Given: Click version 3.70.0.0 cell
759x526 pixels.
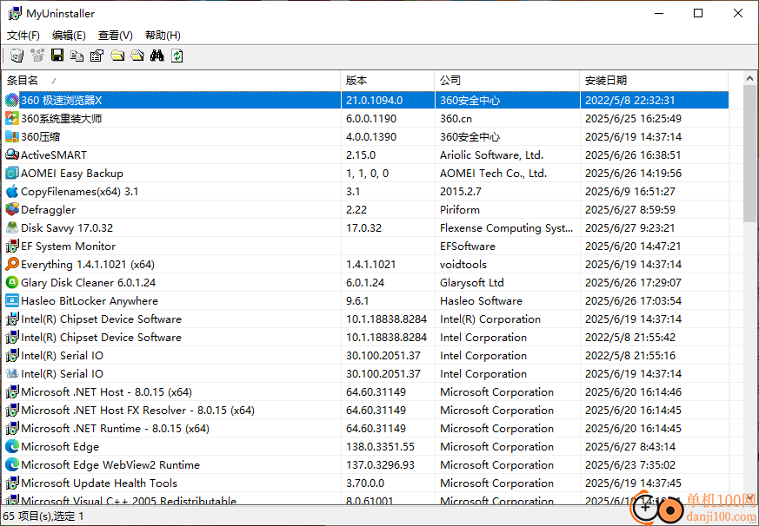Looking at the screenshot, I should (365, 483).
